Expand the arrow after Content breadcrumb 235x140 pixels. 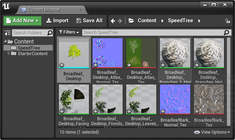pyautogui.click(x=162, y=21)
